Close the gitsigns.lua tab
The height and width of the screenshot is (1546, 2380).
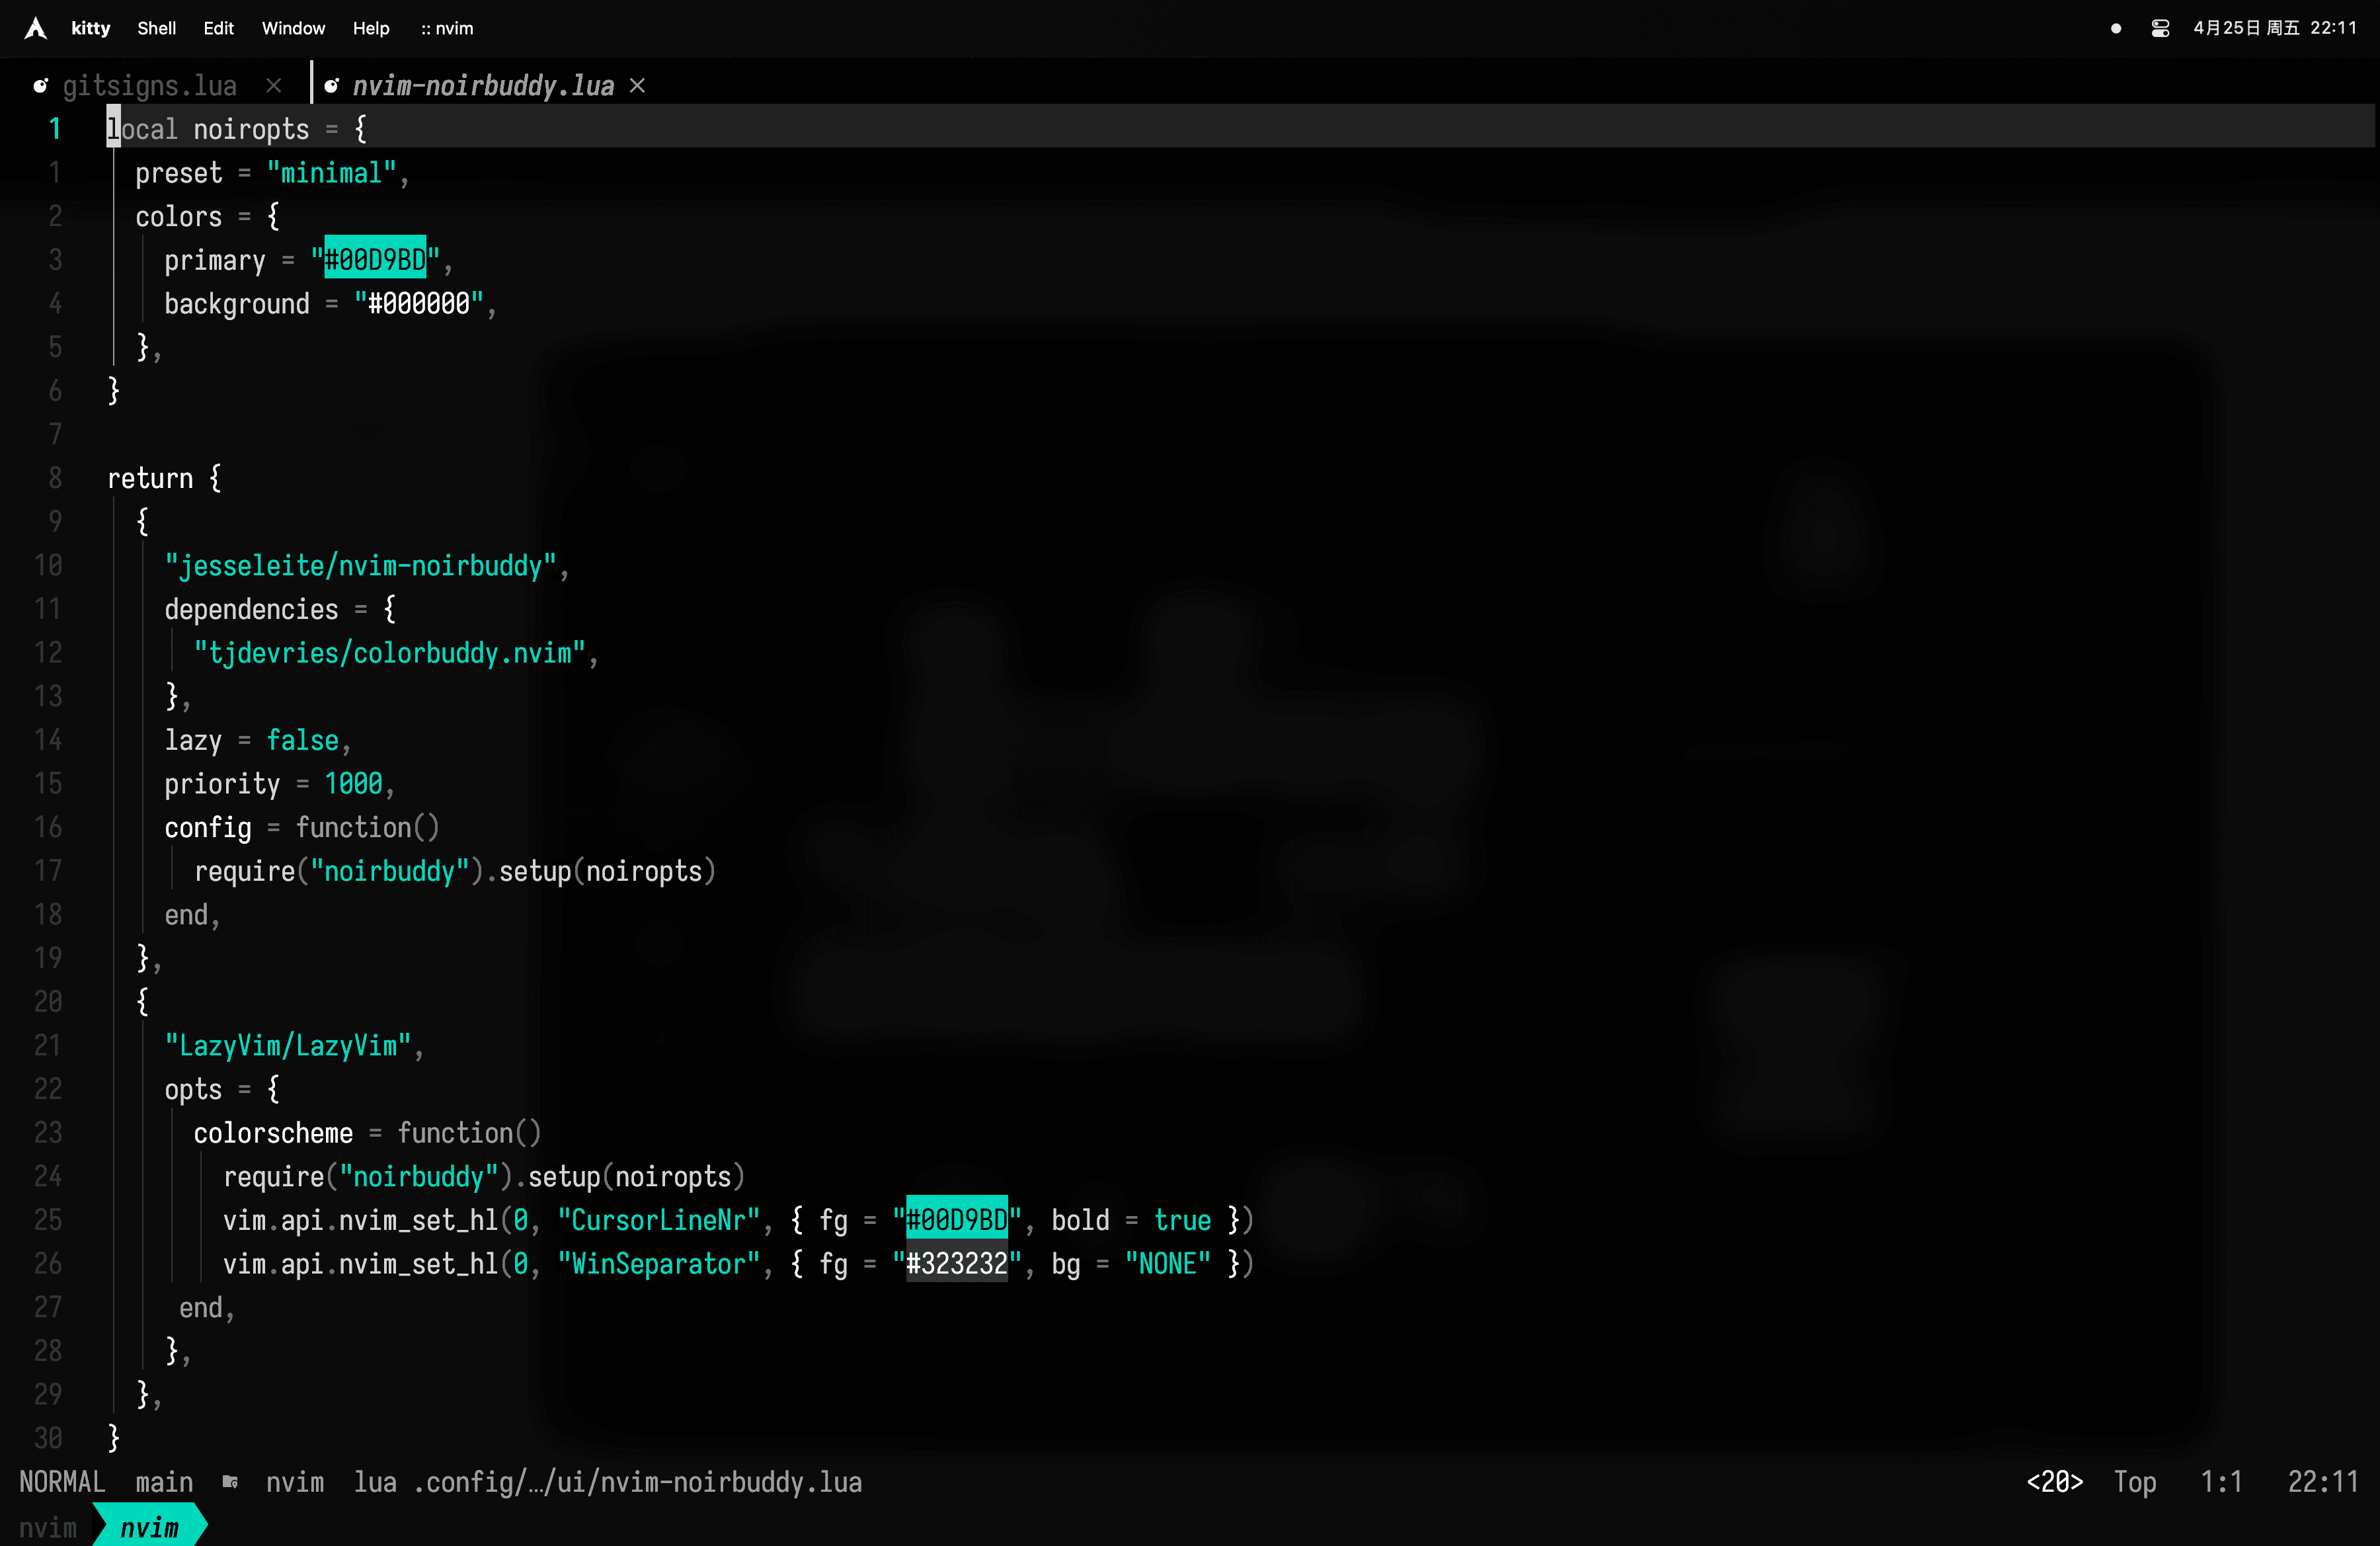tap(274, 86)
